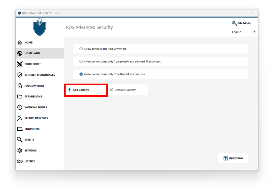Switch to Lite Mode via its label
The width and height of the screenshot is (275, 186).
(x=244, y=23)
